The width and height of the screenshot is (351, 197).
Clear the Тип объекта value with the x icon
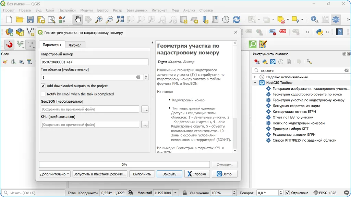coord(138,77)
